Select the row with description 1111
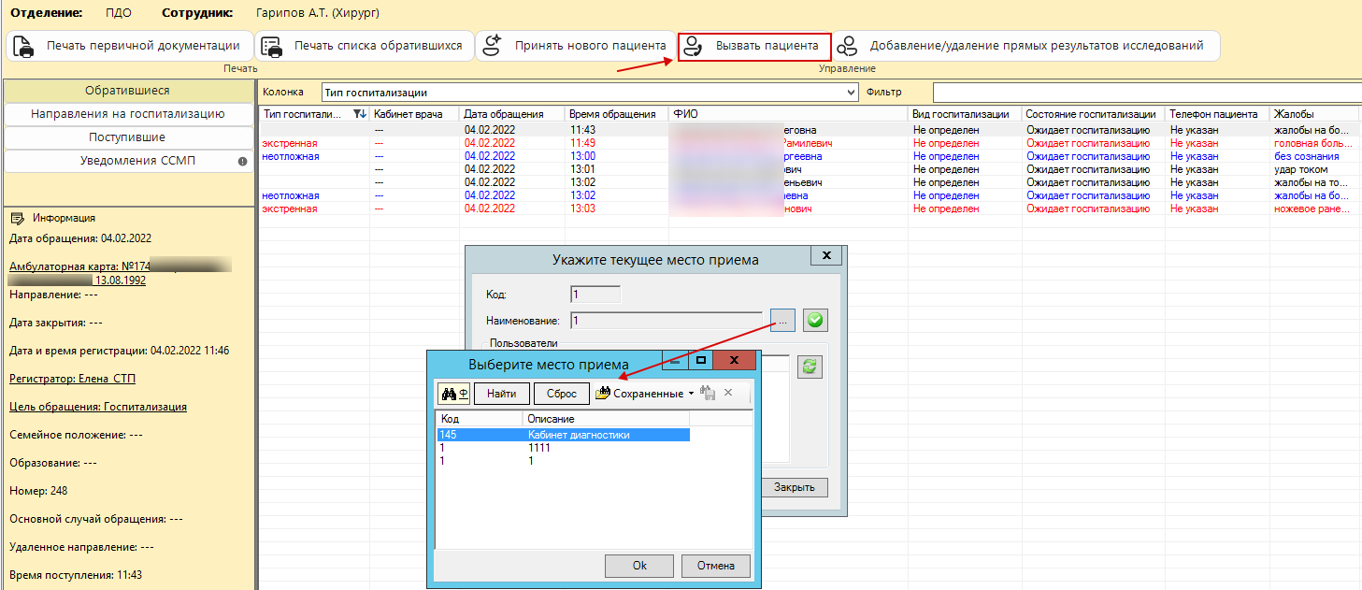The width and height of the screenshot is (1362, 590). pyautogui.click(x=564, y=448)
